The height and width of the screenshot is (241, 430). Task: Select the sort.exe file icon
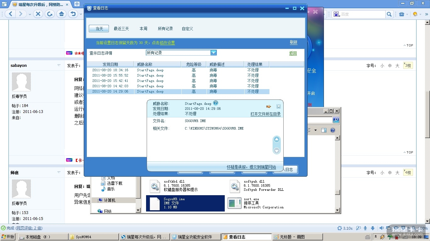(234, 203)
